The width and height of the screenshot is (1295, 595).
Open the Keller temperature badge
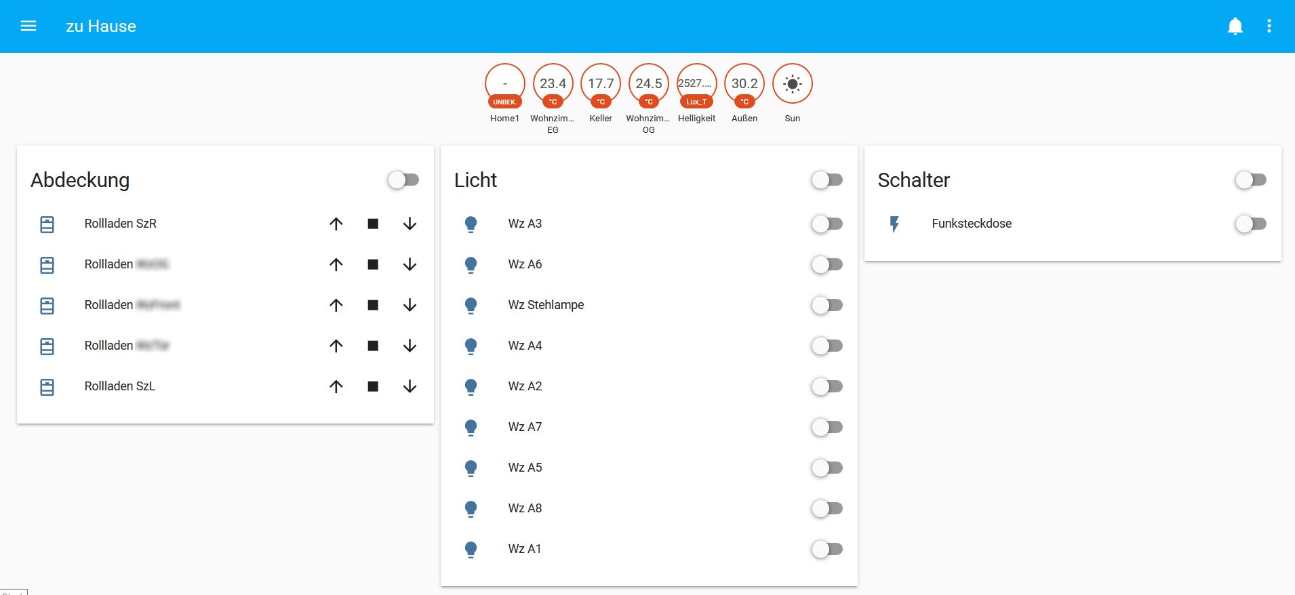point(601,84)
